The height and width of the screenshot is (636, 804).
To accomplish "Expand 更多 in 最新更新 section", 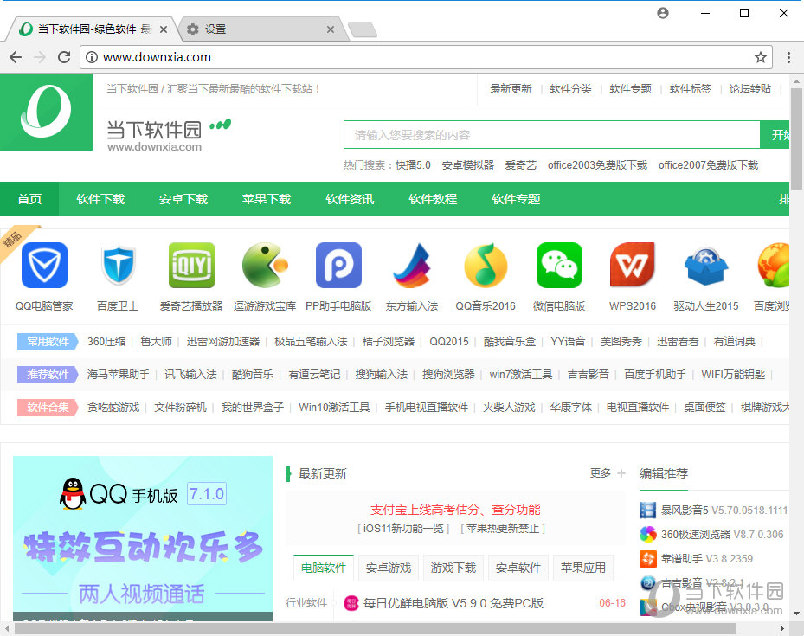I will (x=607, y=473).
